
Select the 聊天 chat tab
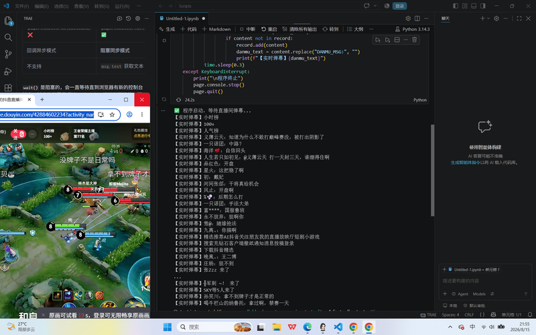(446, 19)
